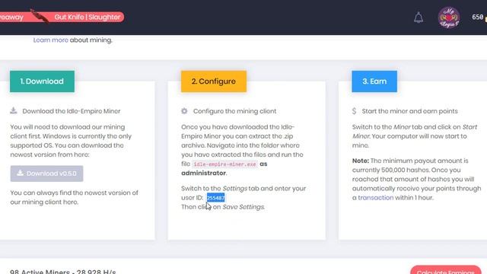Click the dollar icon beside 'Start the miner'
This screenshot has height=274, width=487.
[x=354, y=111]
